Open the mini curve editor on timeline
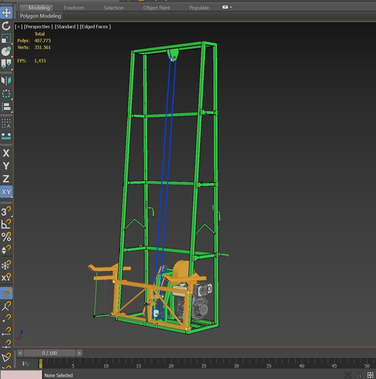This screenshot has height=379, width=376. click(x=26, y=364)
